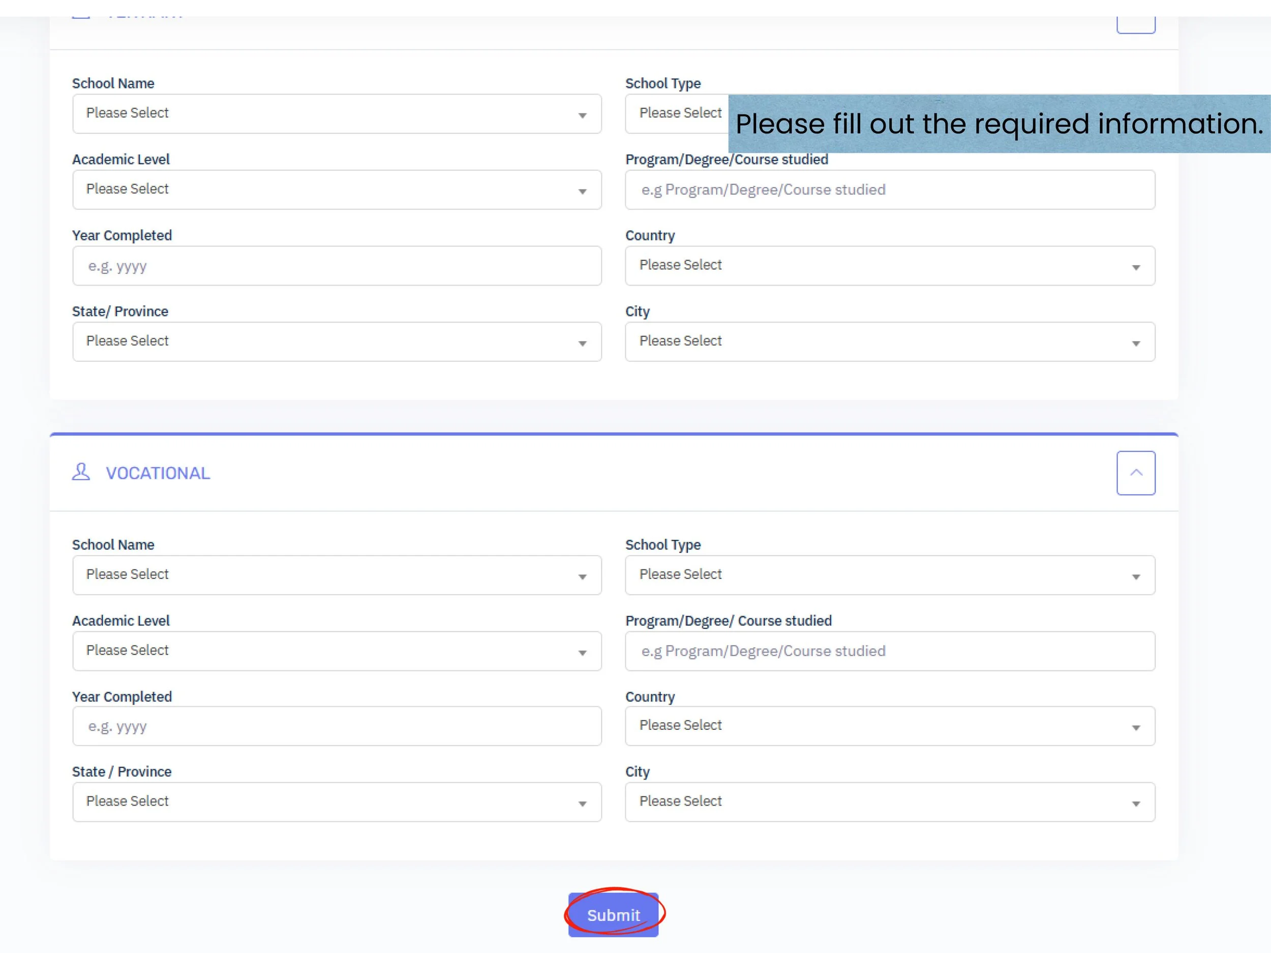Viewport: 1271px width, 953px height.
Task: Collapse the Vocational section with chevron button
Action: (x=1135, y=473)
